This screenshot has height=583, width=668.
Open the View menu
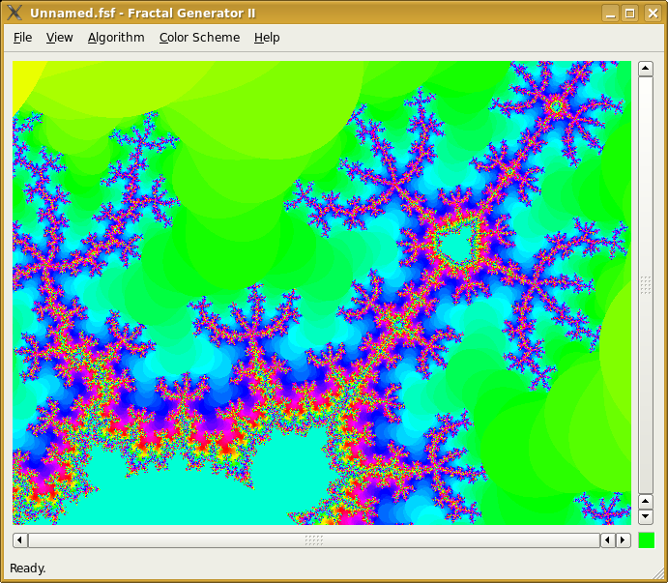60,38
